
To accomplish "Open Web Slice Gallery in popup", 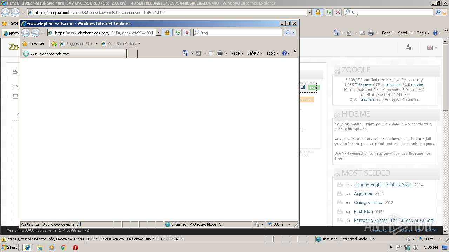I will [x=121, y=44].
